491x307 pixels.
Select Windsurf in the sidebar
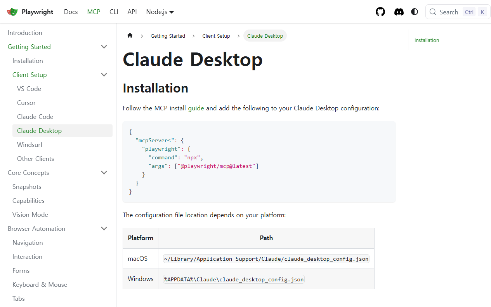[x=30, y=145]
